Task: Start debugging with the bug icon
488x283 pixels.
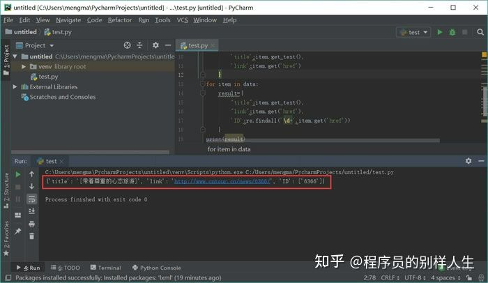Action: [452, 32]
